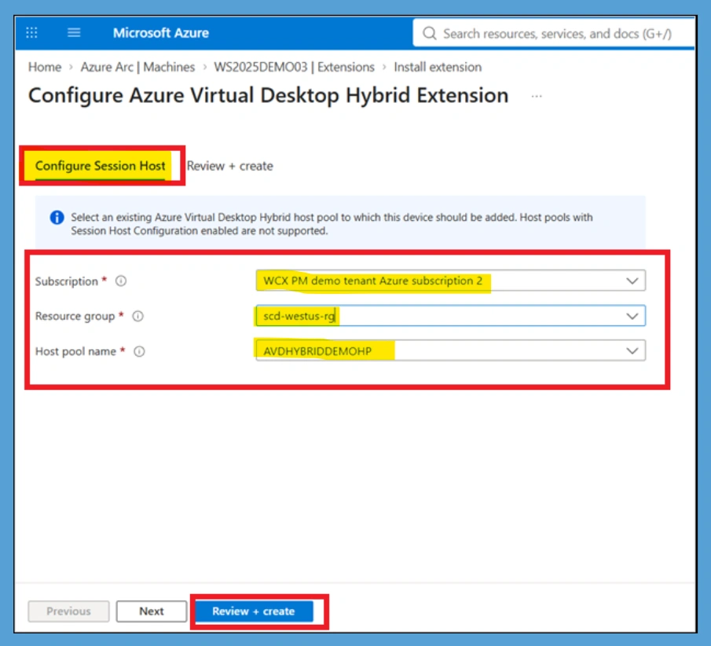This screenshot has height=646, width=711.
Task: Click the Host pool name field label
Action: click(75, 351)
